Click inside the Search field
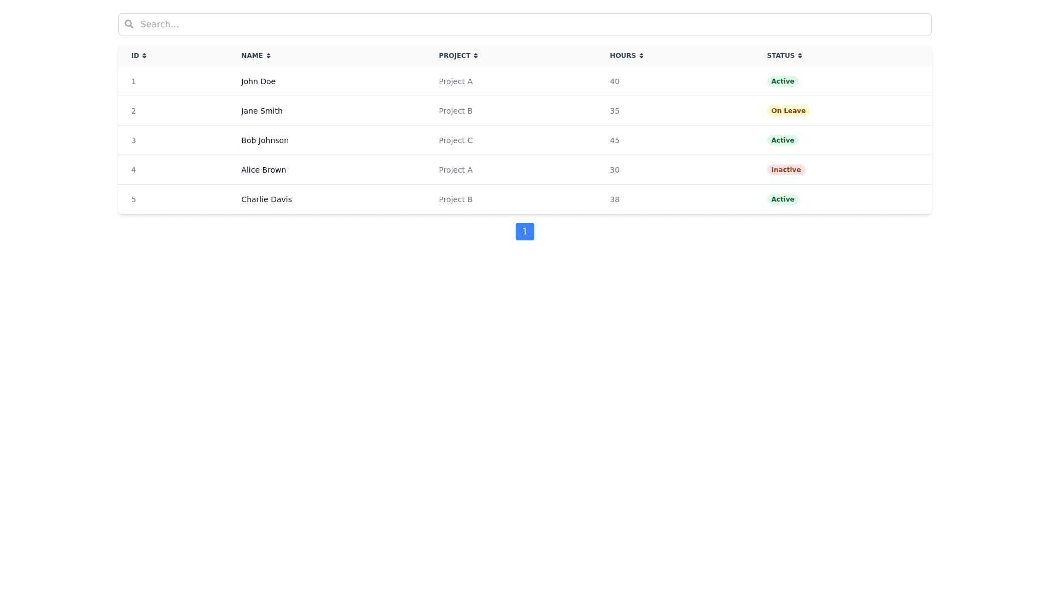1050x590 pixels. [x=383, y=24]
